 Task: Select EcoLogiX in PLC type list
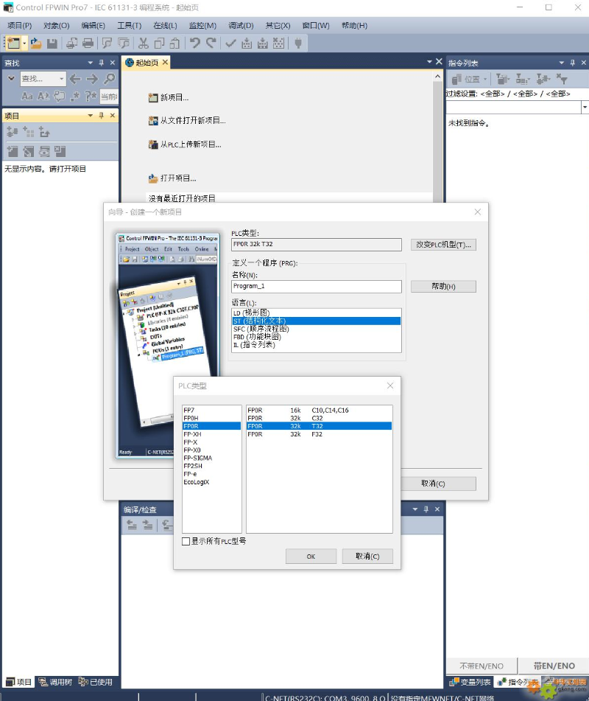click(211, 482)
